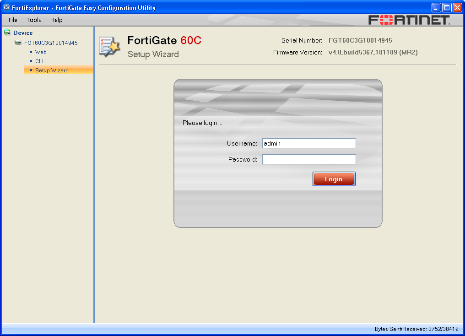Click the FortiGate device icon in the tree
This screenshot has height=336, width=465.
18,43
